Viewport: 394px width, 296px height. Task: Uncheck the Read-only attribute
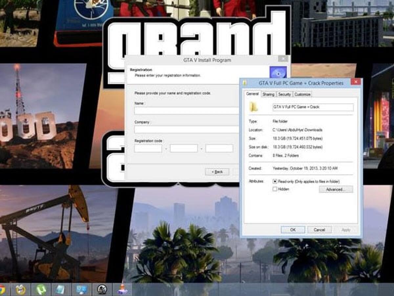pos(275,182)
